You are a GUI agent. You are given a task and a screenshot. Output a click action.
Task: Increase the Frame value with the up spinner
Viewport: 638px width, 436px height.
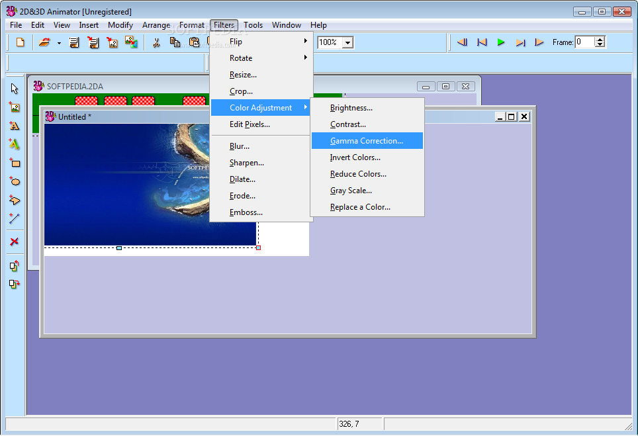600,40
